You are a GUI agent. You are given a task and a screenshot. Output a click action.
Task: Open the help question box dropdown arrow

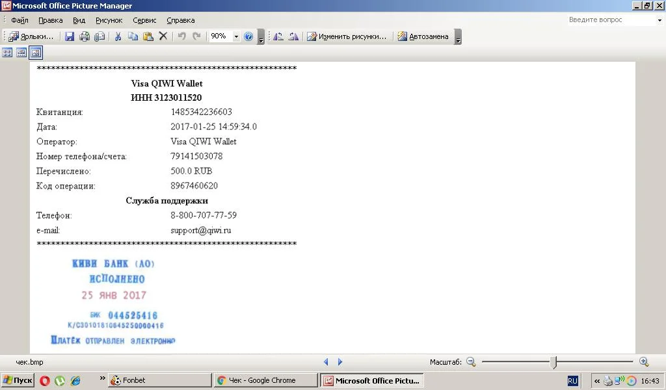pos(659,20)
